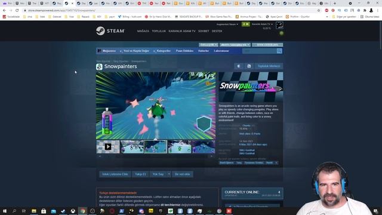Select the fifth purple screenshot thumbnail

[204, 146]
